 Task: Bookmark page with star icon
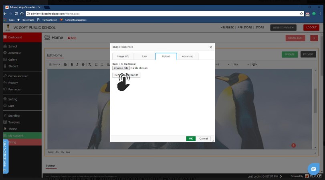301,14
